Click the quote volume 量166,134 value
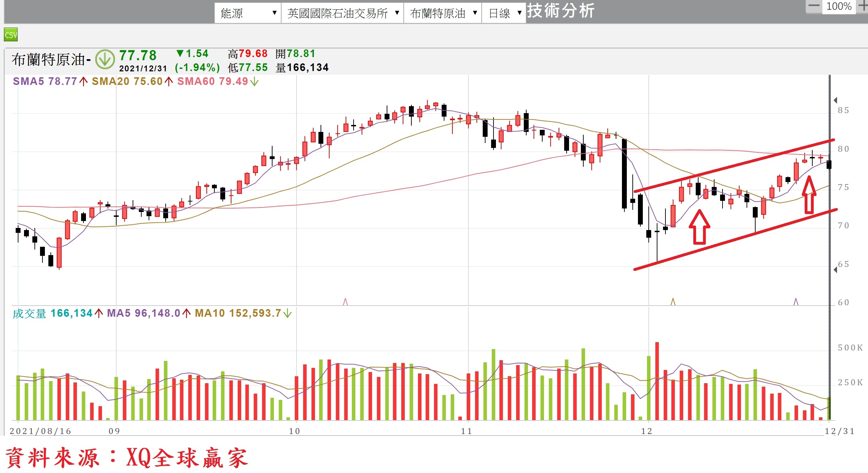868x473 pixels. [x=302, y=68]
